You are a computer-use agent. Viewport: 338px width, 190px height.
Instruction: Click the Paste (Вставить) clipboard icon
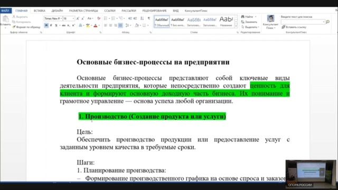click(x=6, y=19)
